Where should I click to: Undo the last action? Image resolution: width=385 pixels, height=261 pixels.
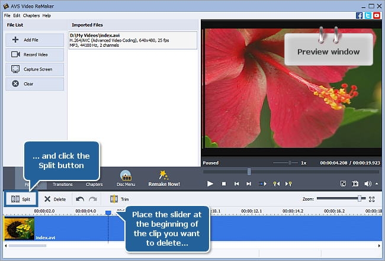(x=80, y=199)
